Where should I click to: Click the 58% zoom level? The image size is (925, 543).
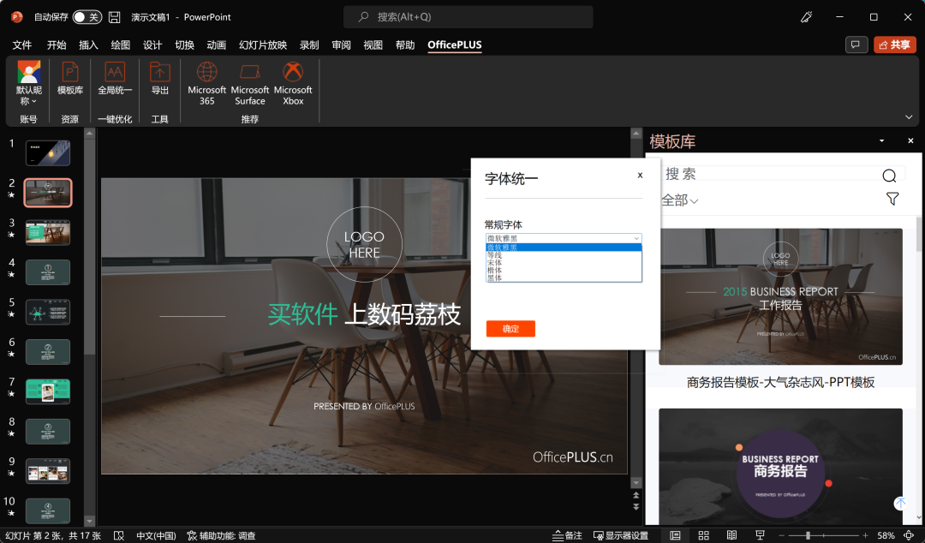coord(886,535)
